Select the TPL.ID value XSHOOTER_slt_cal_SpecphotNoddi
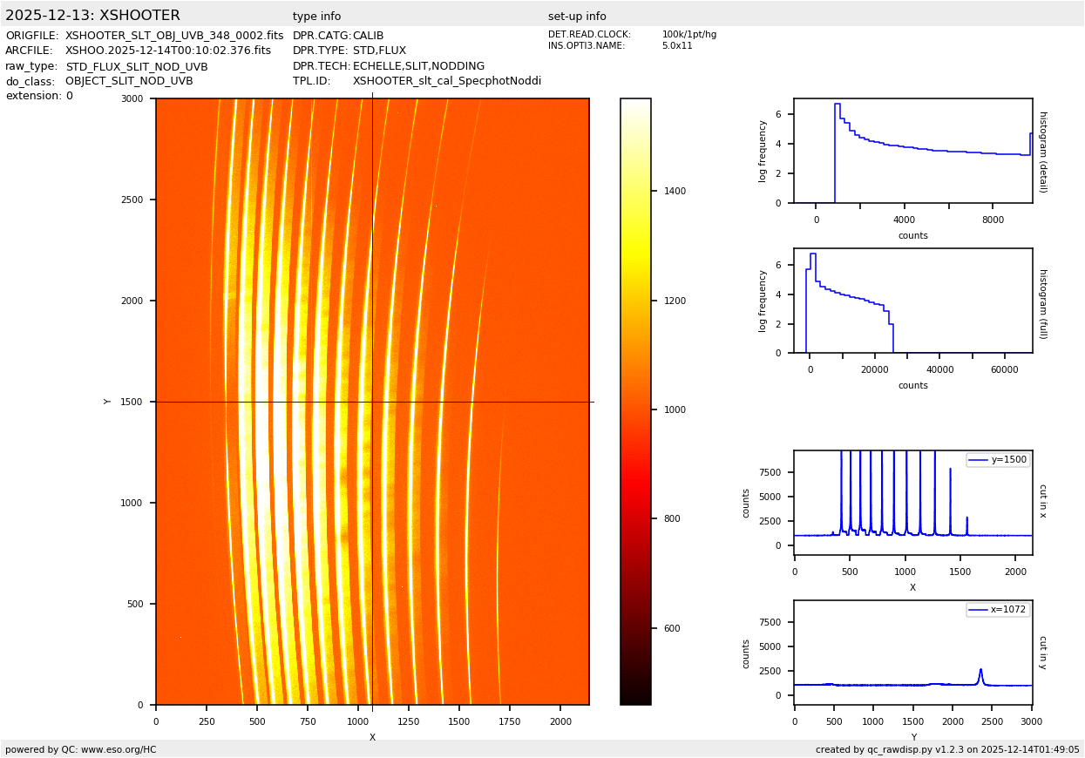This screenshot has height=758, width=1085. click(446, 81)
